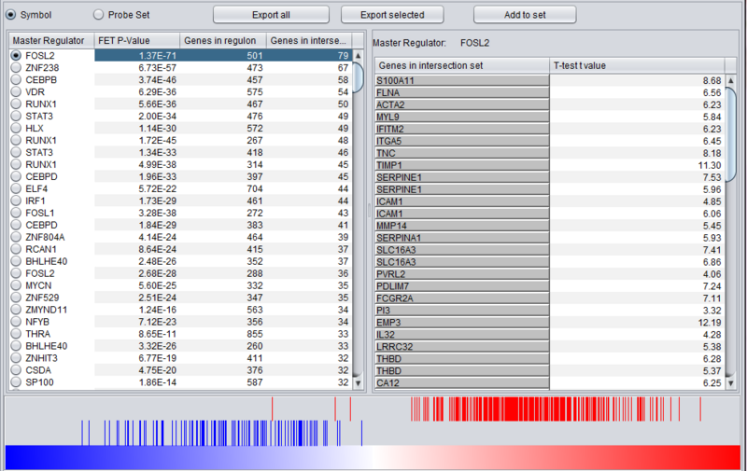Select the SP100 radio button
The image size is (747, 471).
(16, 382)
